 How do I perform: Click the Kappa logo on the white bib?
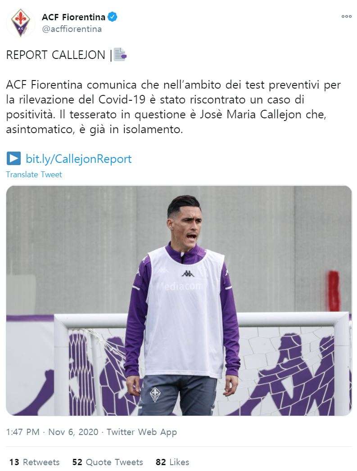tap(188, 274)
